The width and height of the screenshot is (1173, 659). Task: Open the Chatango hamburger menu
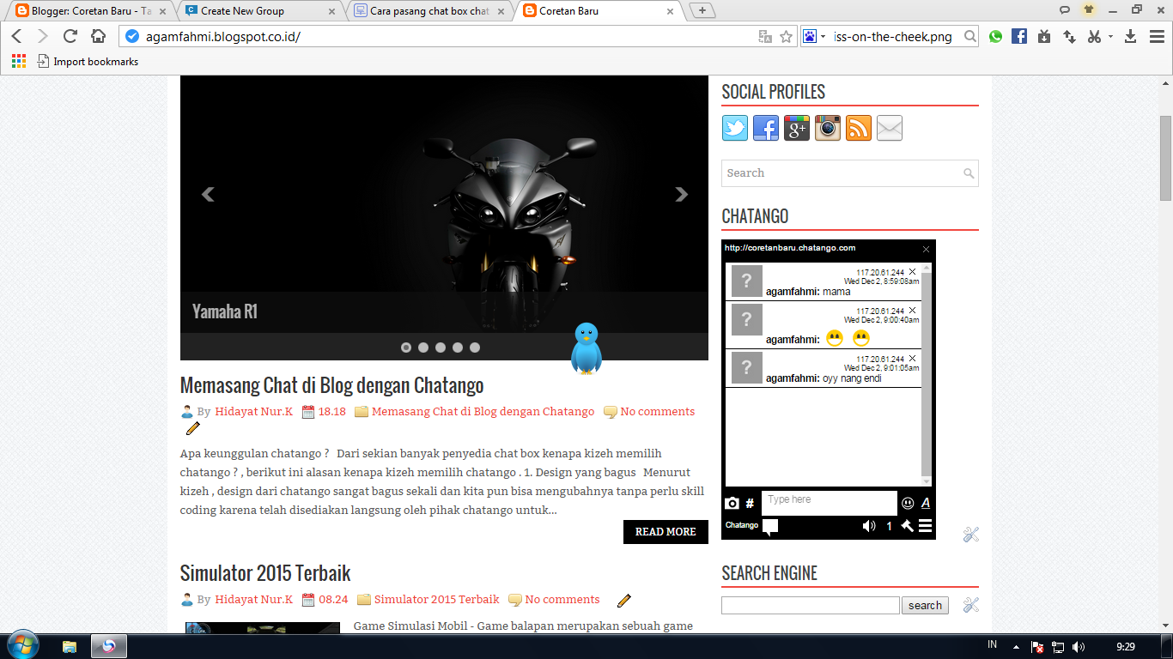[926, 526]
